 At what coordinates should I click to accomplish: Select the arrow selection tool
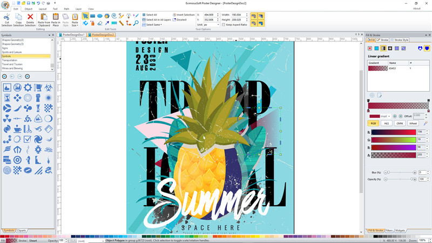(x=85, y=16)
